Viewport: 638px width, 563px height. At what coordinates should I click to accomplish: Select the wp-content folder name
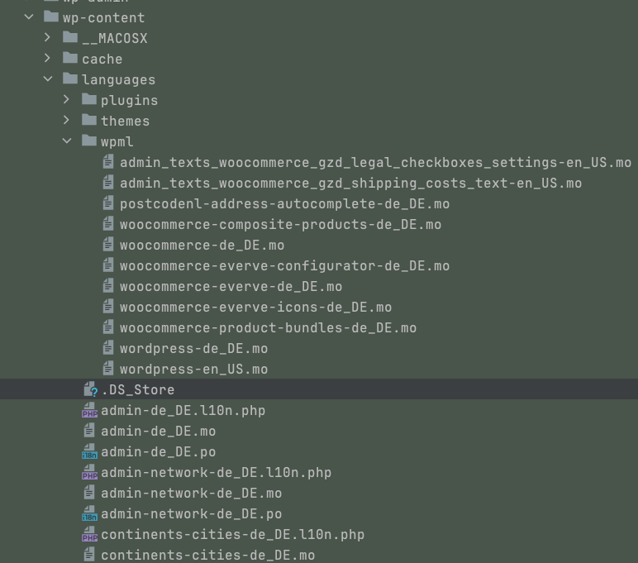pos(104,18)
